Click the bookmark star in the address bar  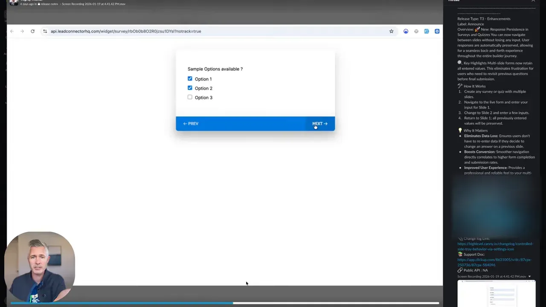391,31
